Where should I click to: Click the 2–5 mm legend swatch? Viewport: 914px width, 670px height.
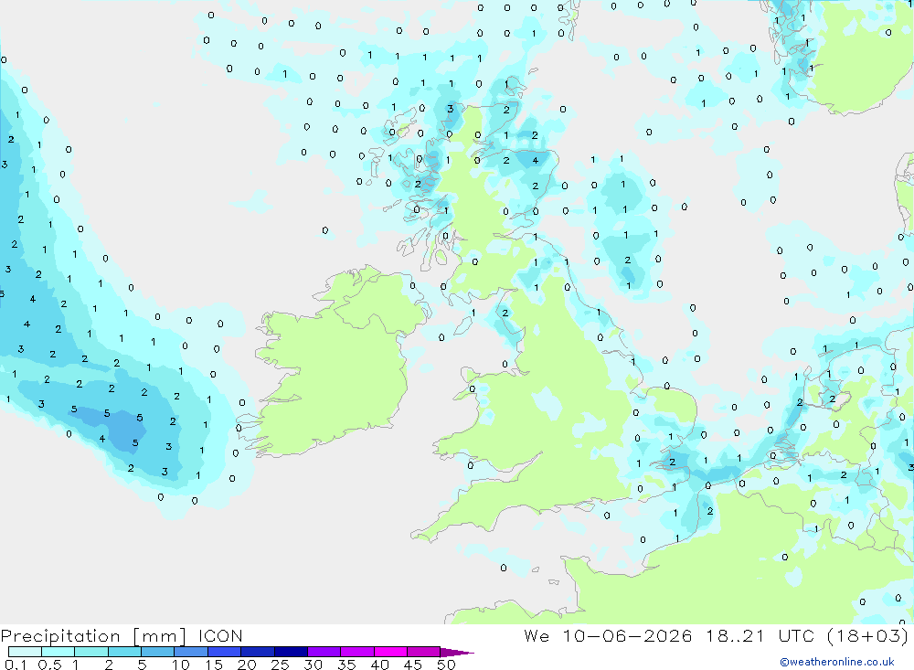coord(124,652)
